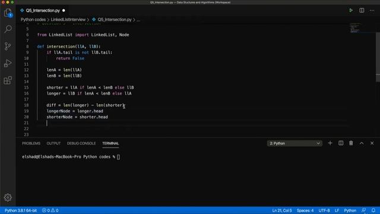The height and width of the screenshot is (214, 380).
Task: Open the Manage gear settings menu
Action: 8,197
